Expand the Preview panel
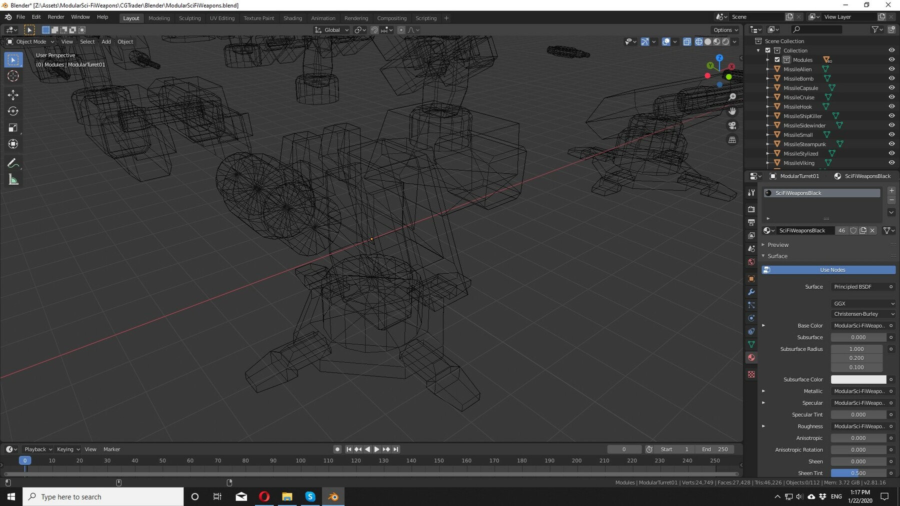 pos(777,245)
